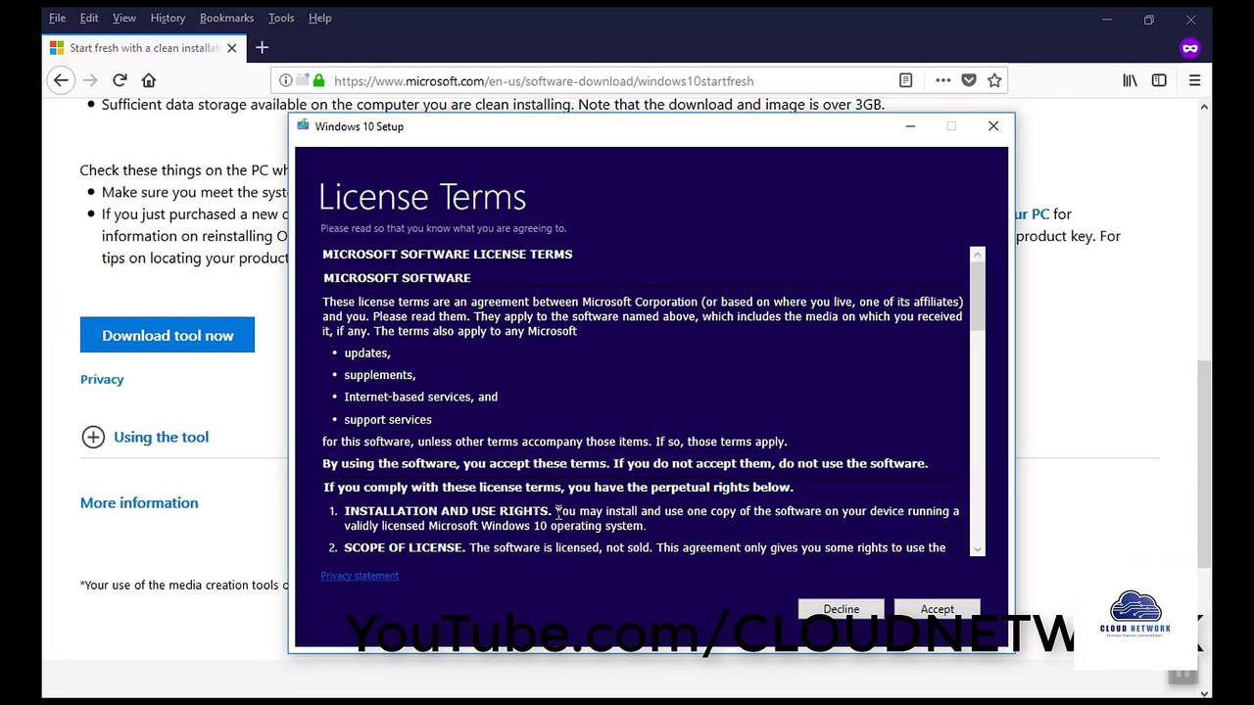Open the Privacy link on page

click(x=102, y=380)
